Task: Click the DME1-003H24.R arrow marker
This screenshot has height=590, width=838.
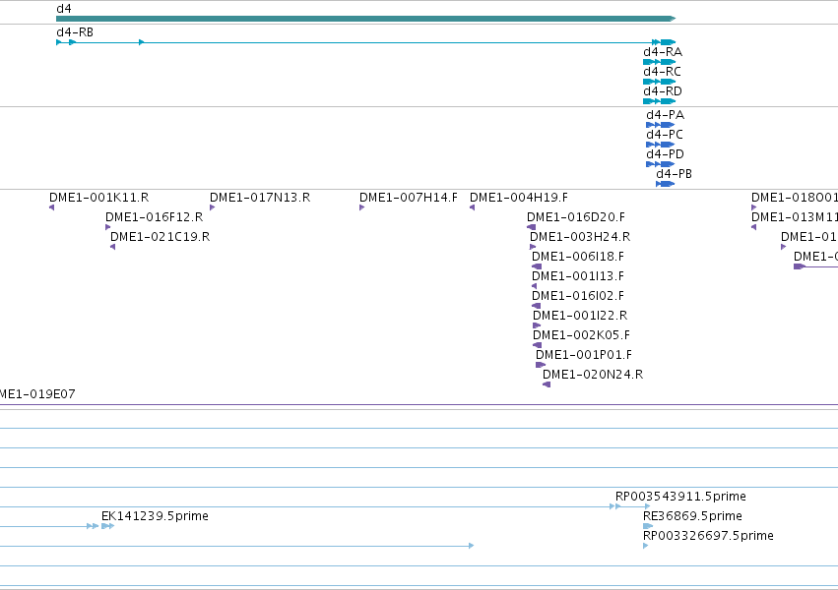Action: click(x=533, y=247)
